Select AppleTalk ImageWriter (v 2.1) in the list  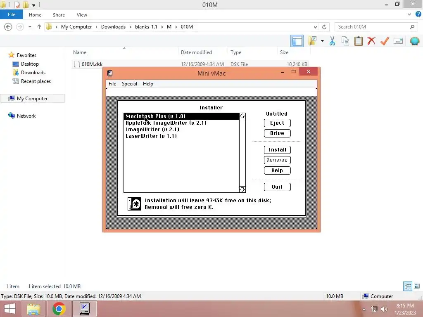coord(181,123)
